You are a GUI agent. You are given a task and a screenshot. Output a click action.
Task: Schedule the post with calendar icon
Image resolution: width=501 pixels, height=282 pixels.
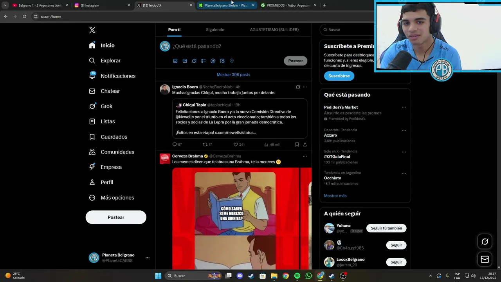222,61
